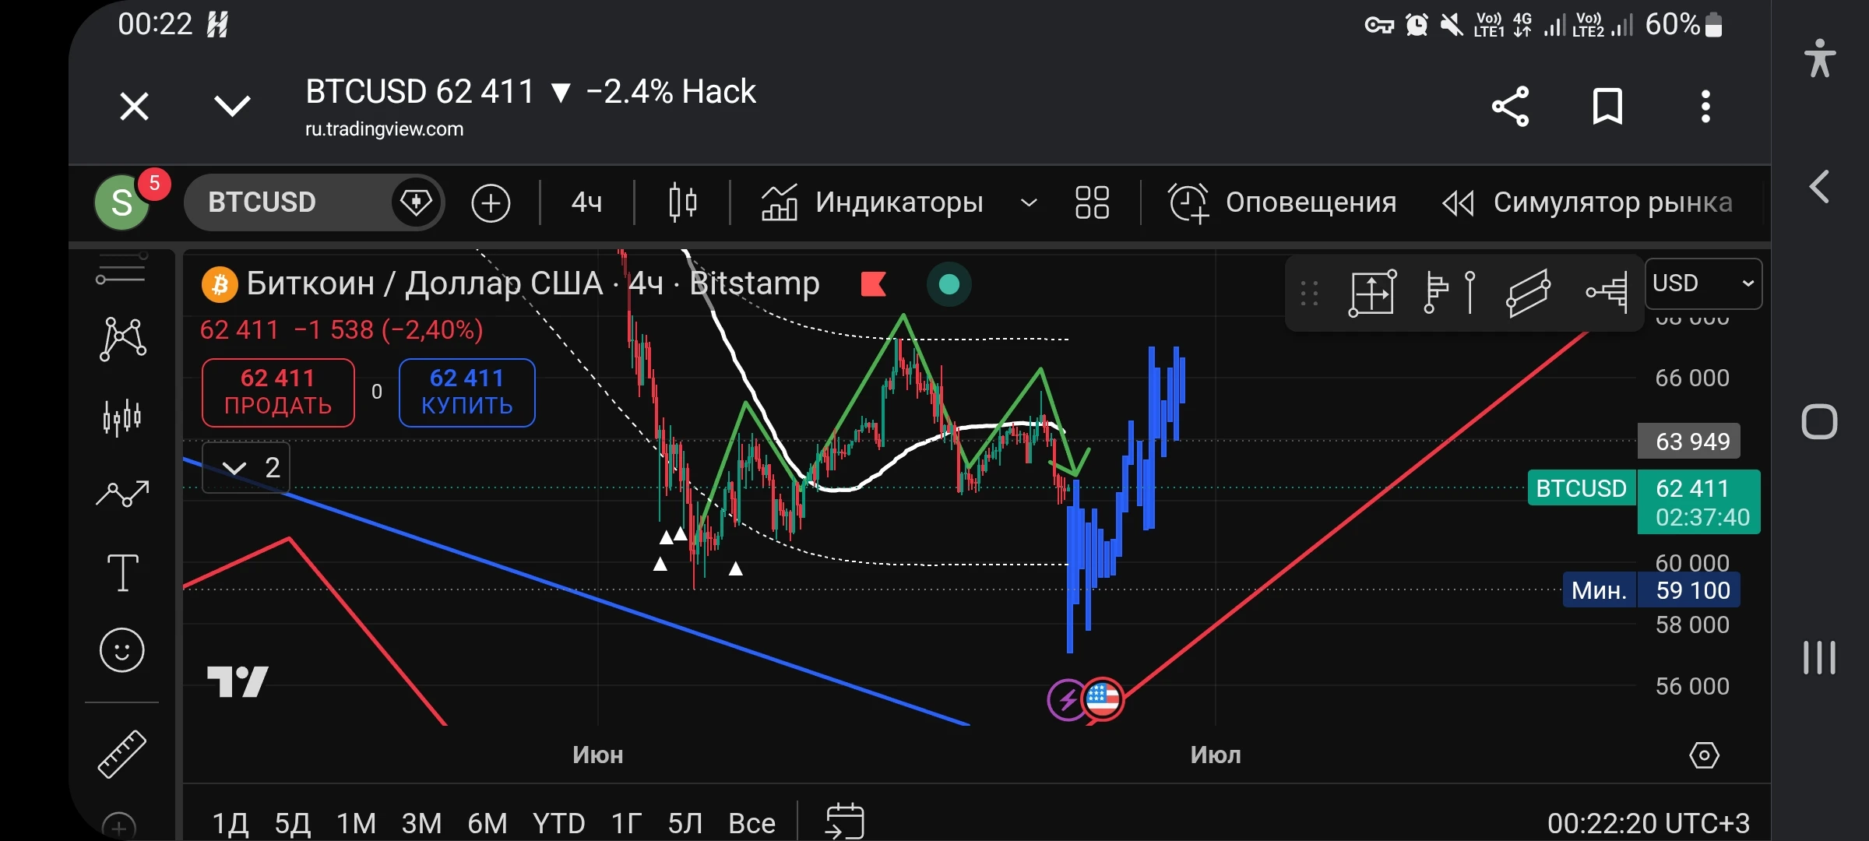This screenshot has height=841, width=1869.
Task: Open the user profile avatar S
Action: (x=122, y=202)
